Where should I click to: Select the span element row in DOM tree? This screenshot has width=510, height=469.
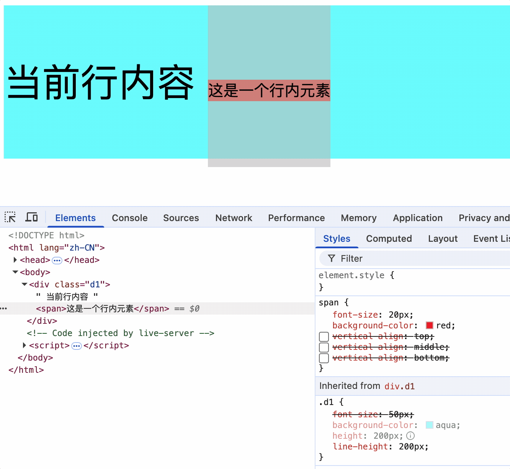pos(157,308)
